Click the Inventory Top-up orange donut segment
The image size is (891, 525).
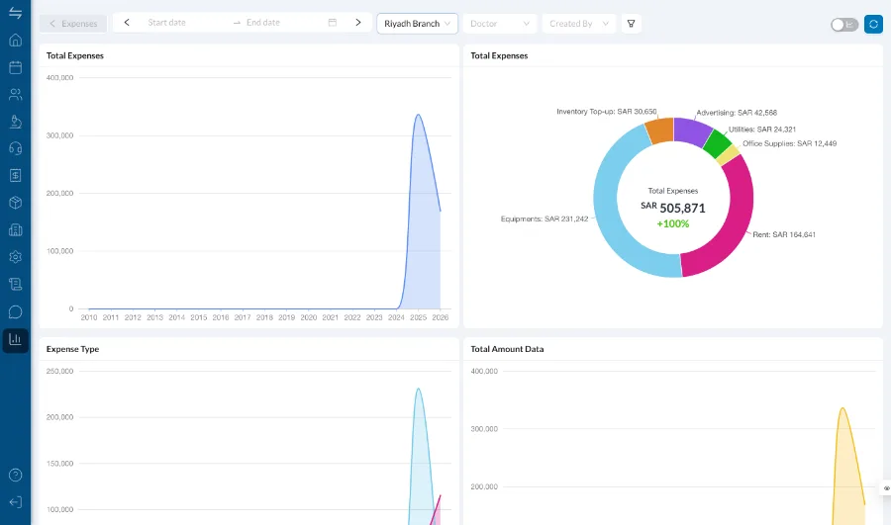(x=661, y=131)
